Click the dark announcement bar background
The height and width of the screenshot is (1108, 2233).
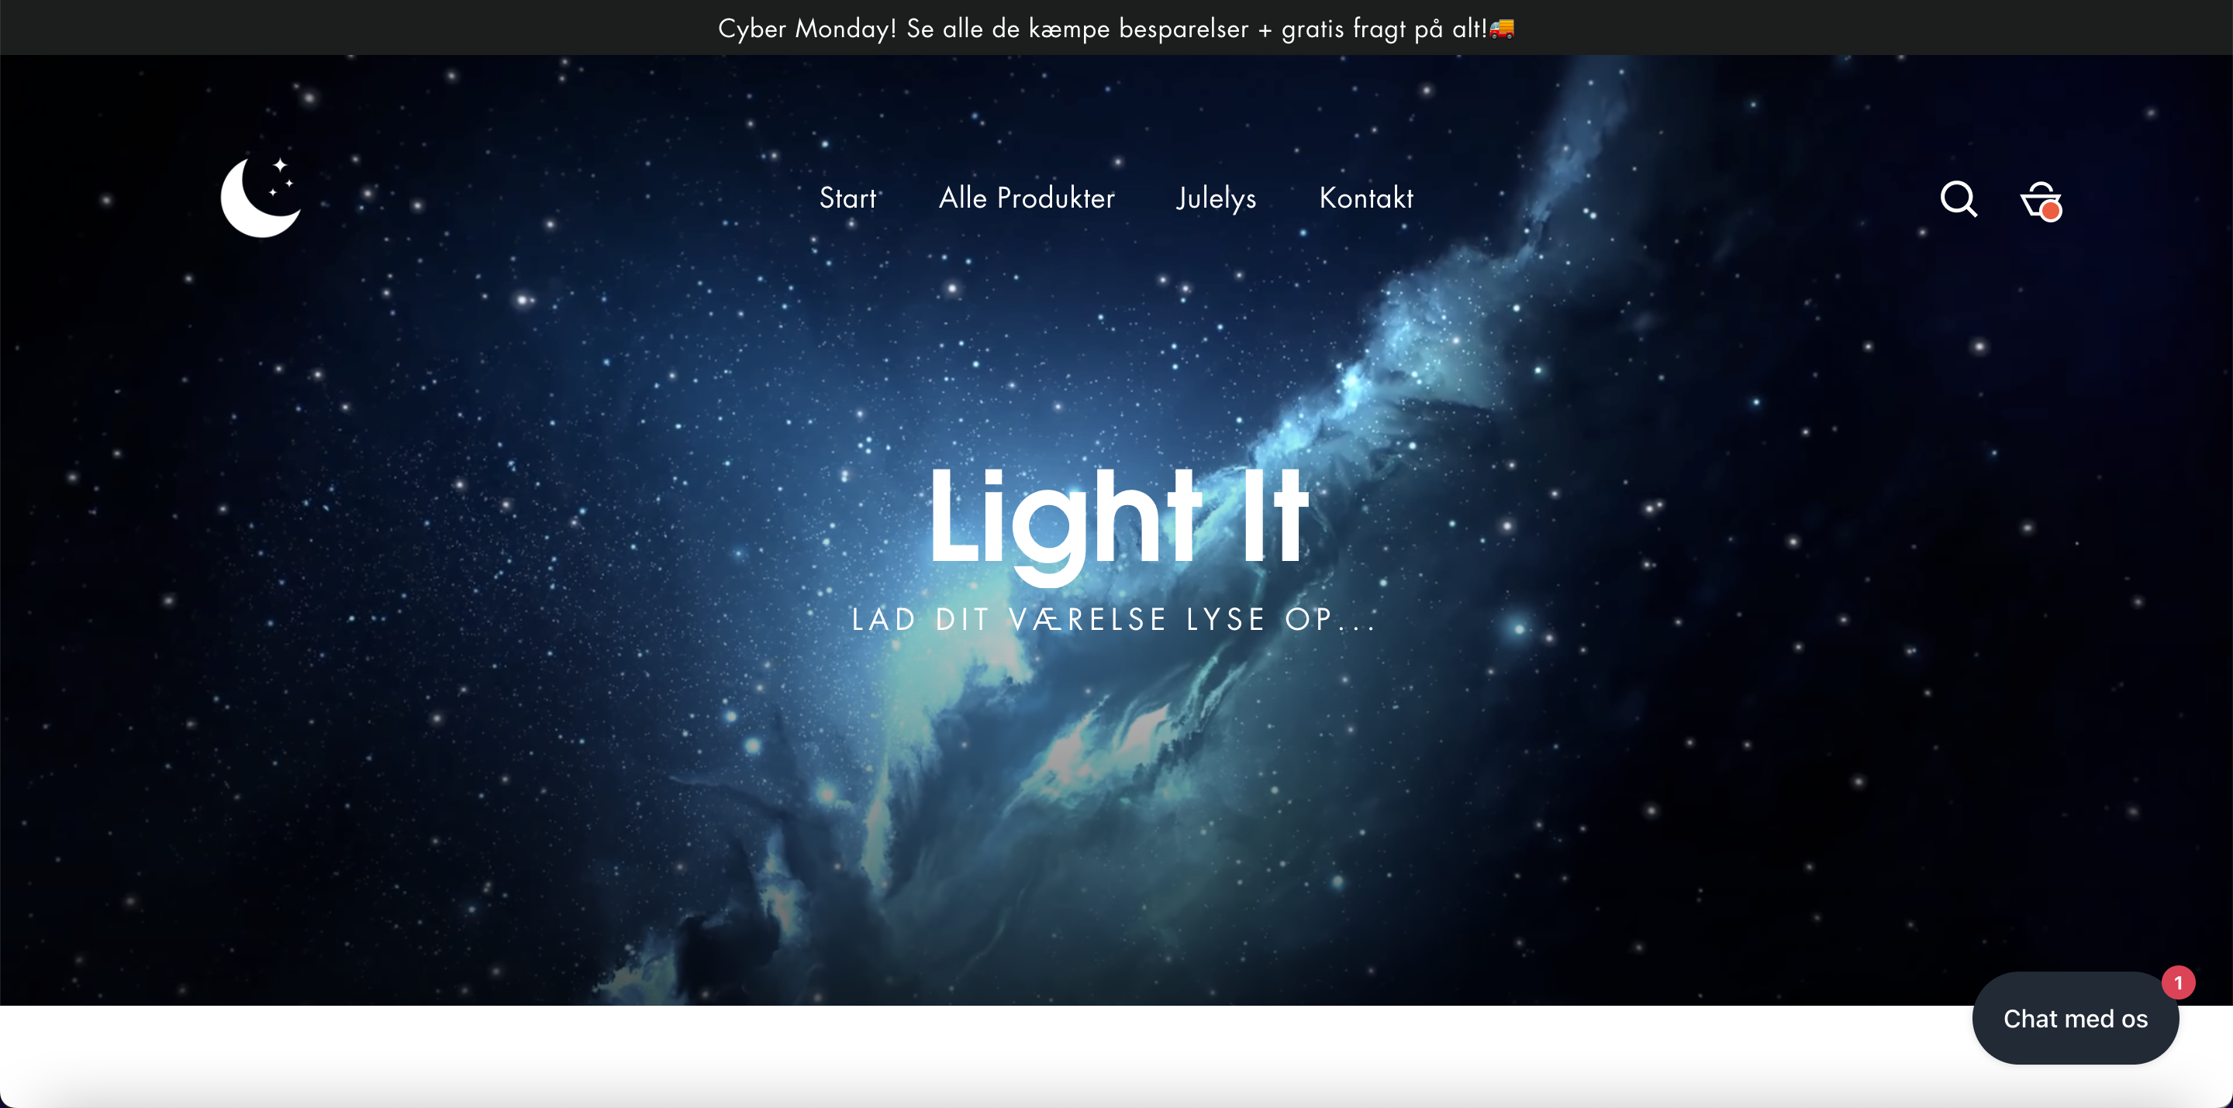pyautogui.click(x=347, y=28)
